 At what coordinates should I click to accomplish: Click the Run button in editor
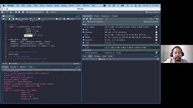point(59,19)
